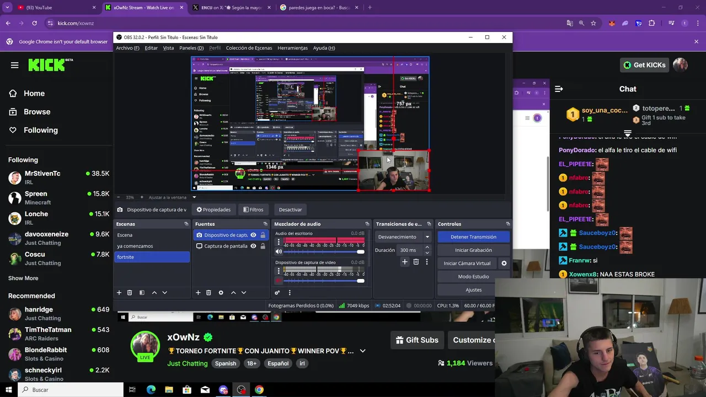Image resolution: width=706 pixels, height=397 pixels.
Task: Add a transition with the plus icon
Action: 404,262
